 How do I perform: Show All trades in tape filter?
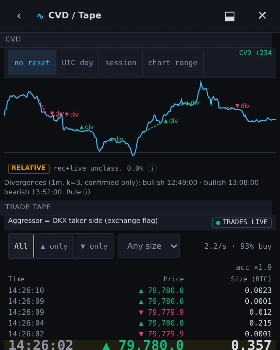(21, 246)
